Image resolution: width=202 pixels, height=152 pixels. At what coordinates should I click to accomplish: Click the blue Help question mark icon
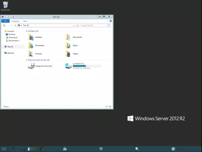tap(111, 21)
